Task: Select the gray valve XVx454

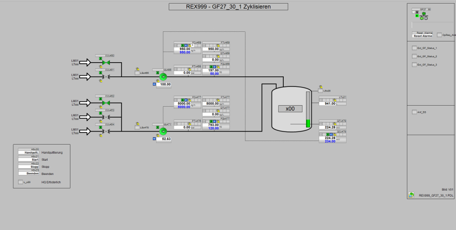Action: [x=106, y=131]
